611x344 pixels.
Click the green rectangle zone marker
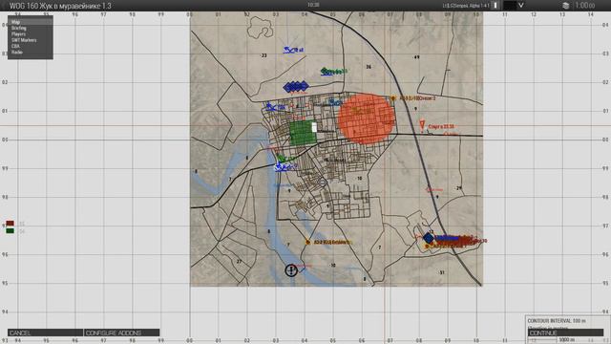tap(304, 133)
